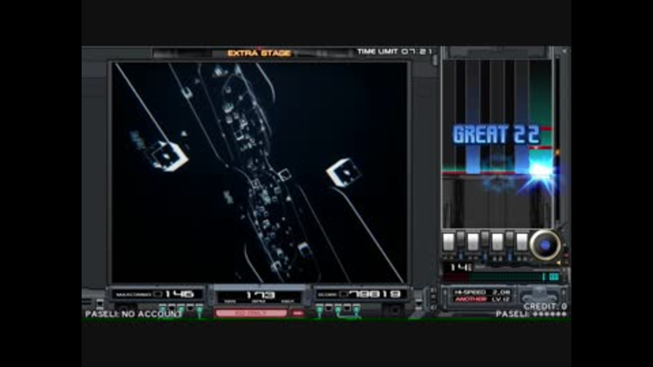Click the score value 78819

coord(374,294)
